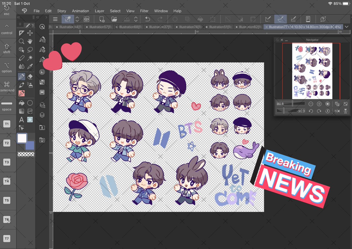The height and width of the screenshot is (249, 352).
Task: Toggle the option modifier key
Action: 7,67
